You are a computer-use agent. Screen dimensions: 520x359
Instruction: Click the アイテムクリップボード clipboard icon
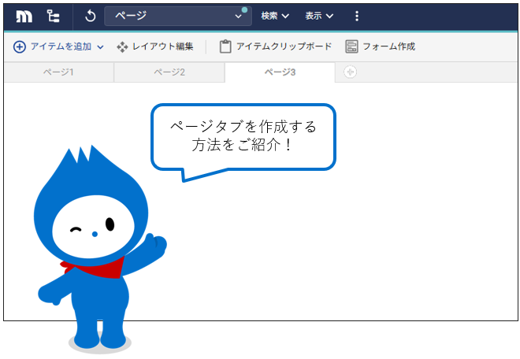225,46
